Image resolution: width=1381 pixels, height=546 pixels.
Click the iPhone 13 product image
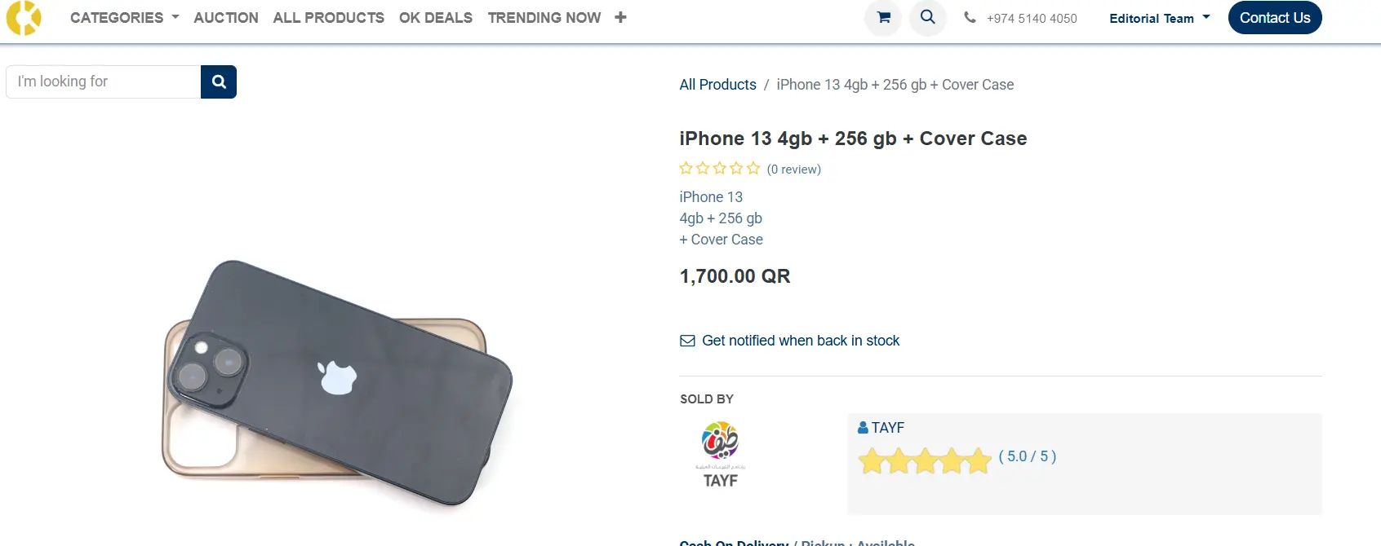[x=337, y=381]
